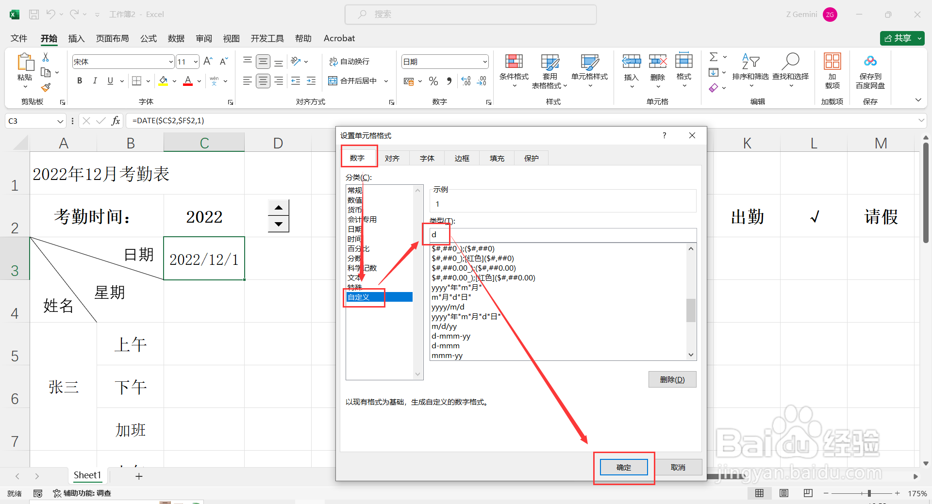This screenshot has width=932, height=504.
Task: Open the 条件格式 (Conditional Formatting) menu
Action: point(514,70)
